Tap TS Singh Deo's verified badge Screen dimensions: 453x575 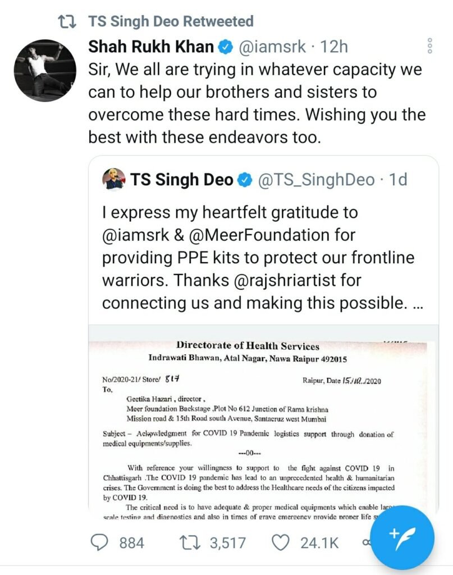tap(245, 180)
